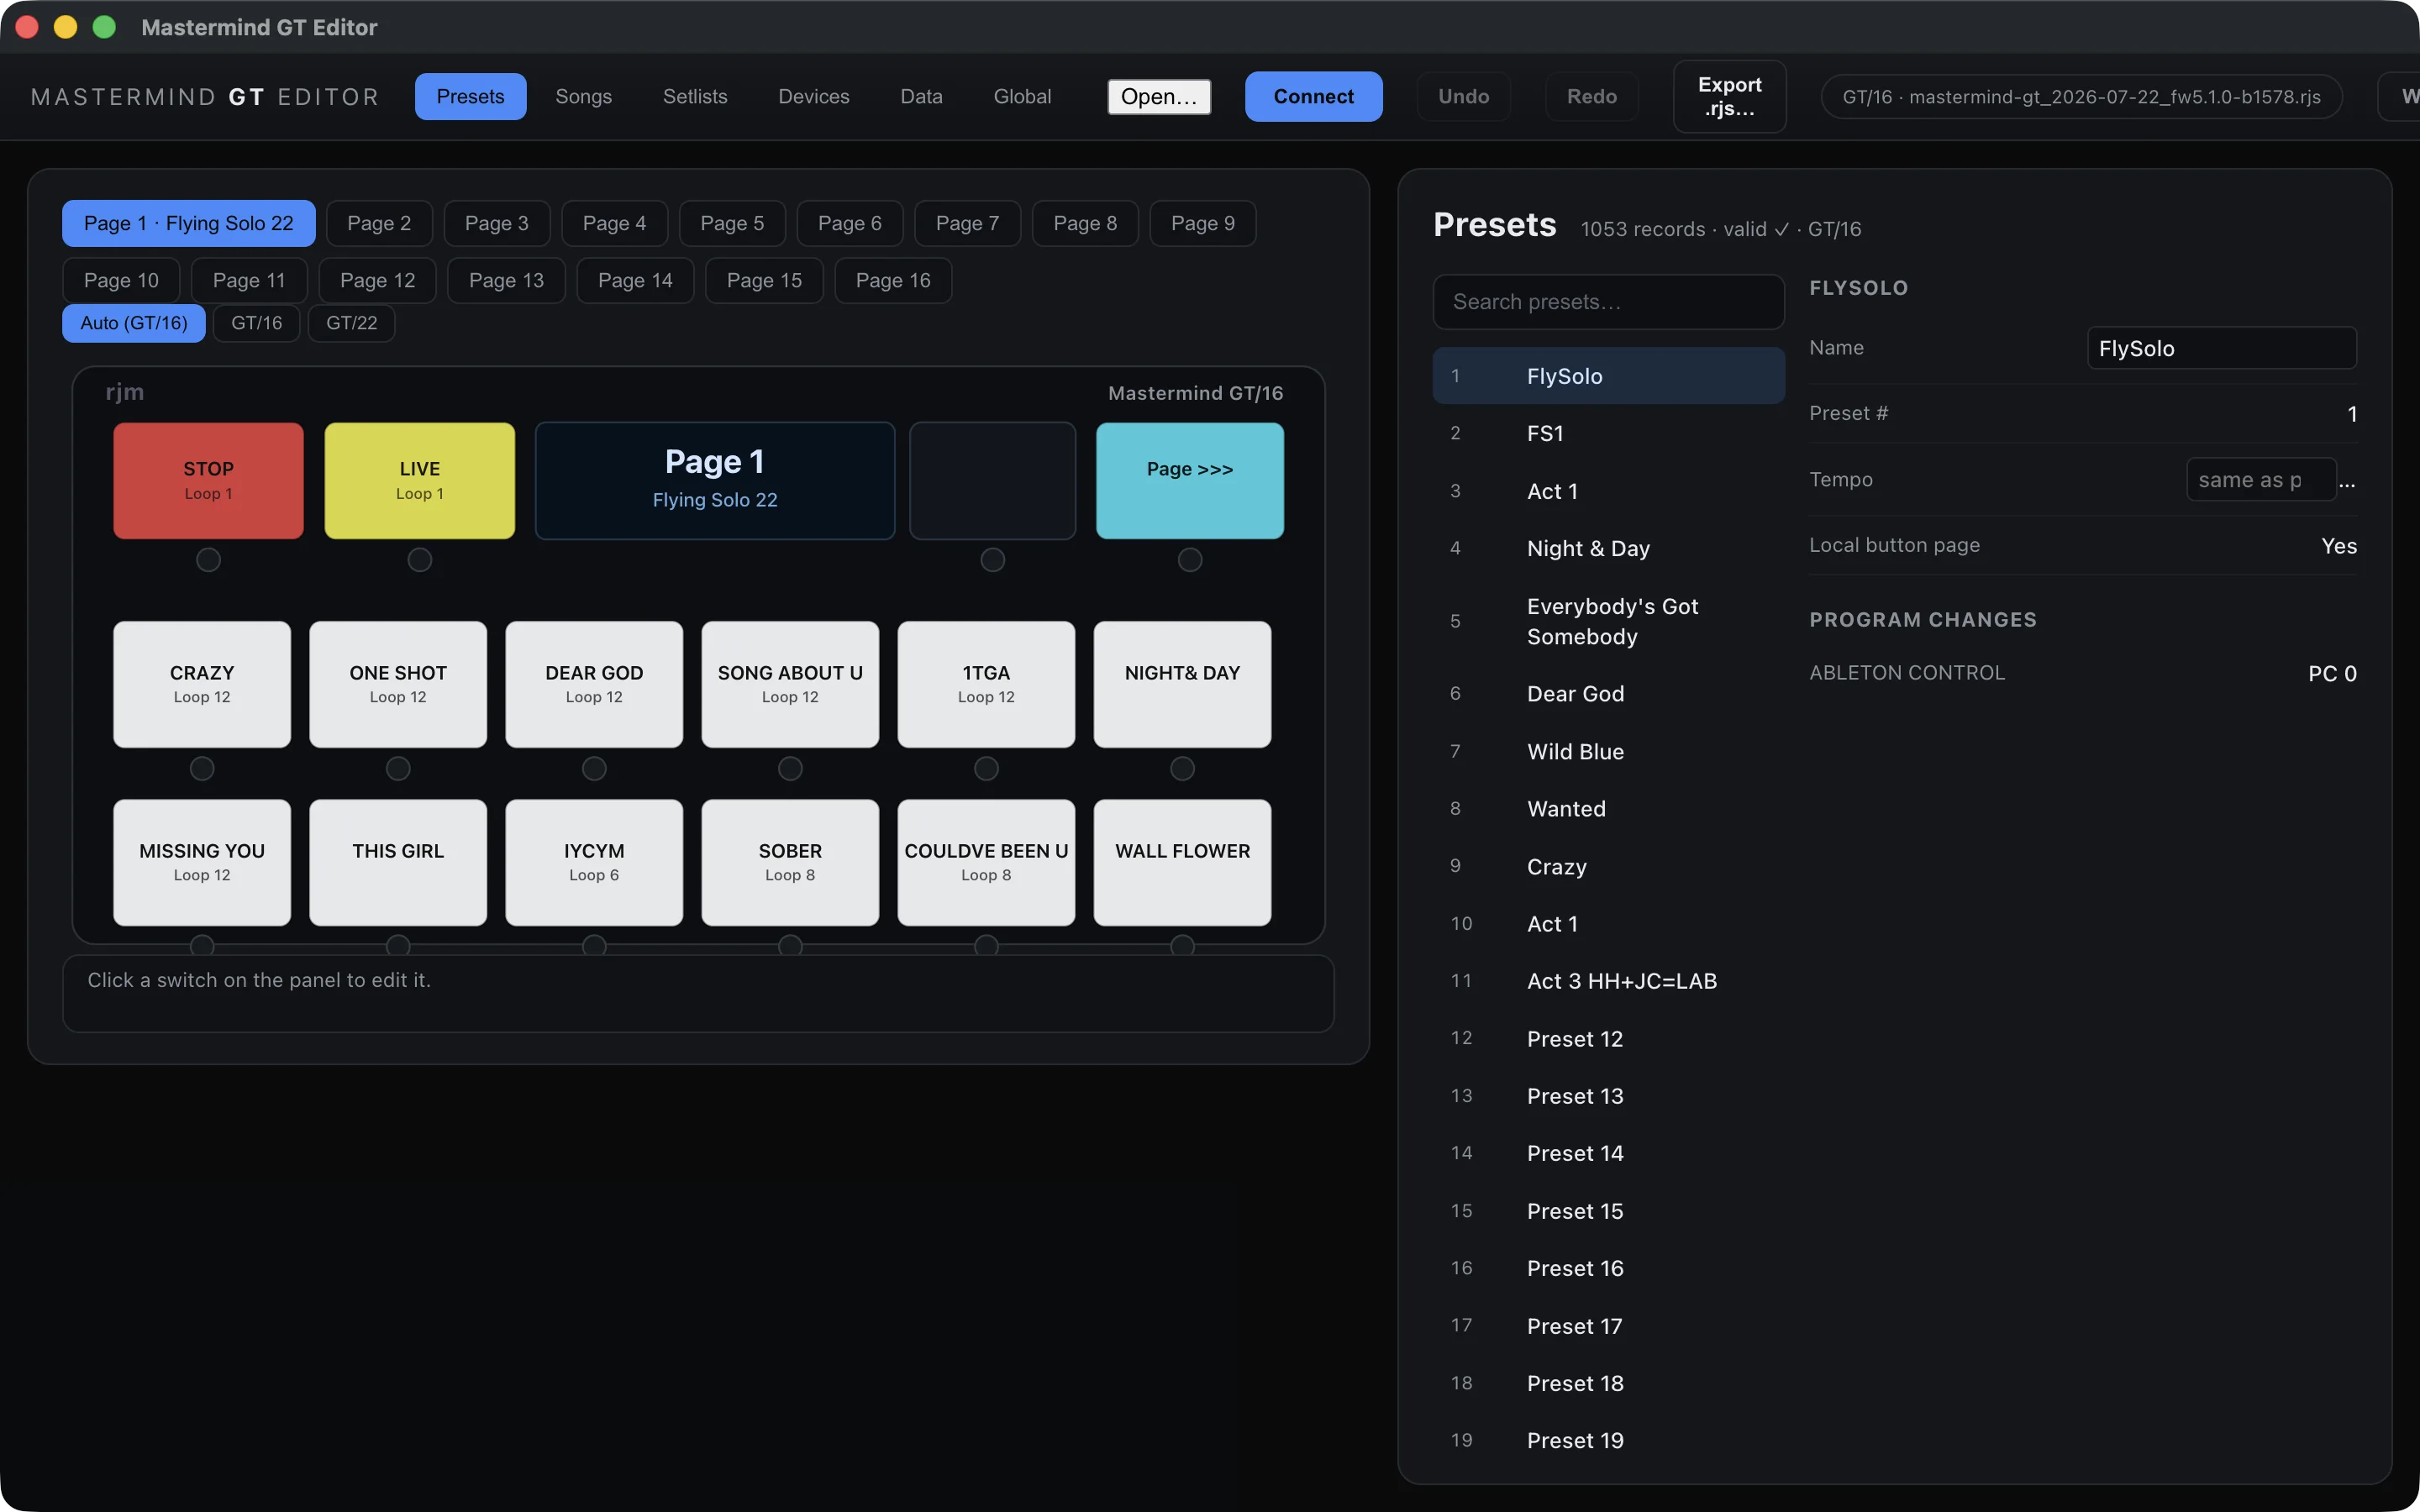Select the GT/22 layout option
Image resolution: width=2420 pixels, height=1512 pixels.
click(351, 323)
